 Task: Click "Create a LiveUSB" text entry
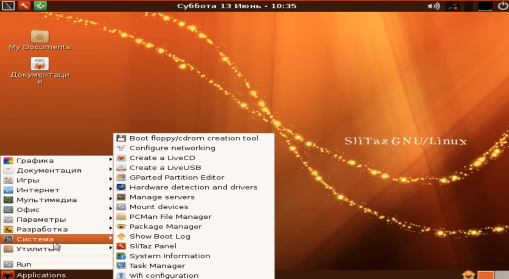point(165,167)
